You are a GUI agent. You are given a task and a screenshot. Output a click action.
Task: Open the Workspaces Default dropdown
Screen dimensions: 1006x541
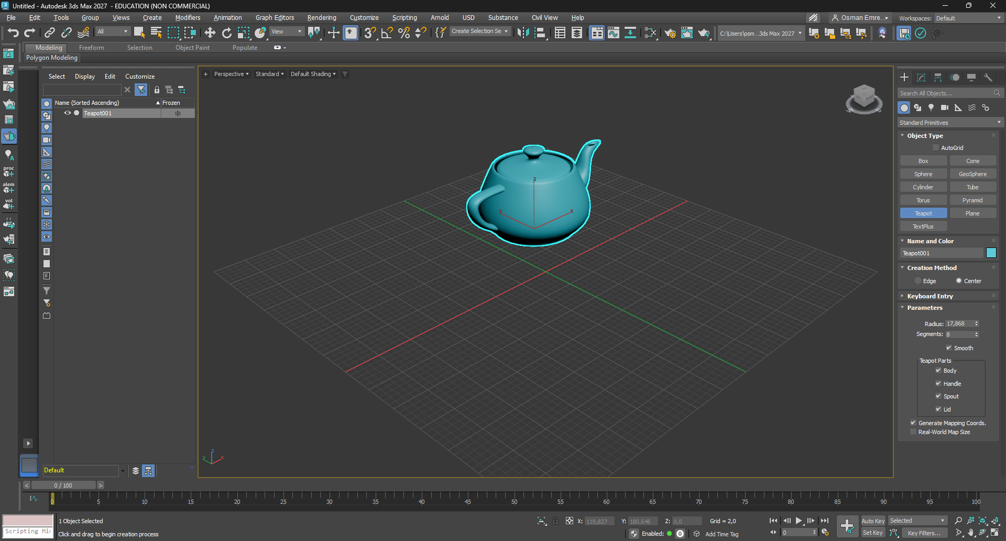968,18
